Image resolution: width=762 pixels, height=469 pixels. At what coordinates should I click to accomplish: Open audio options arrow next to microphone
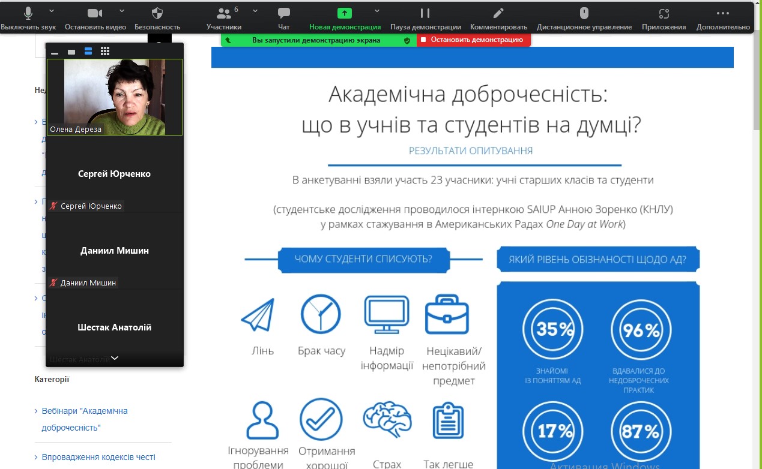[x=52, y=11]
